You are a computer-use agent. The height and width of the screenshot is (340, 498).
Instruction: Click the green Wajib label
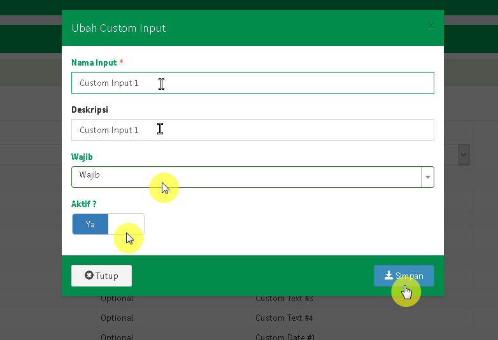click(82, 157)
